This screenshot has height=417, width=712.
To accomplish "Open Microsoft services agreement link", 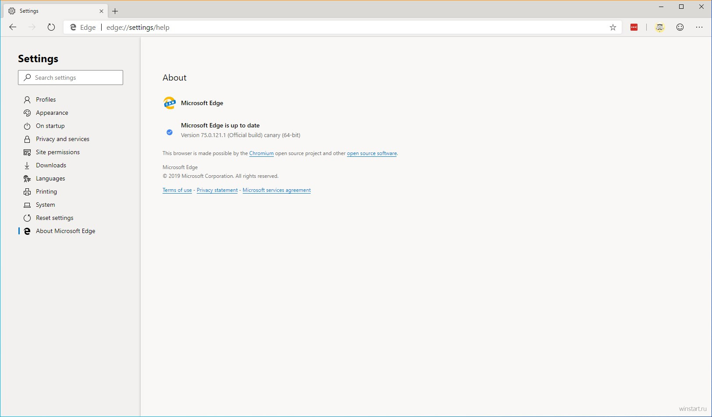I will pos(276,190).
